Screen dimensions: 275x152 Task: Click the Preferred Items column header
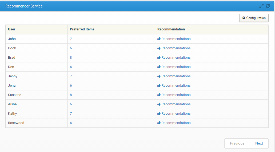click(x=82, y=29)
